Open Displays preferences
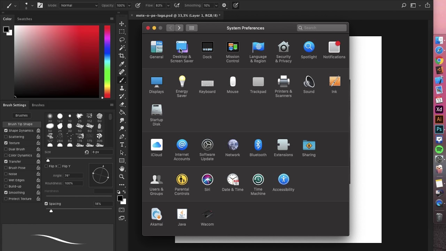Screen dimensions: 446x251 point(156,85)
